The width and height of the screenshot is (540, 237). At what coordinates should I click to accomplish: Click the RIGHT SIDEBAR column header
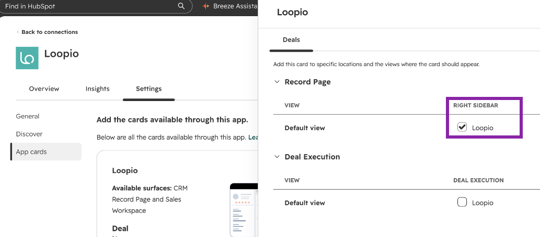476,105
